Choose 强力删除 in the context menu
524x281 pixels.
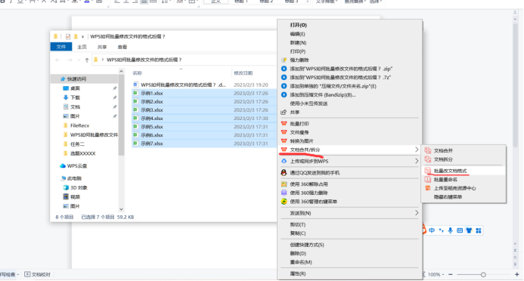tap(299, 60)
